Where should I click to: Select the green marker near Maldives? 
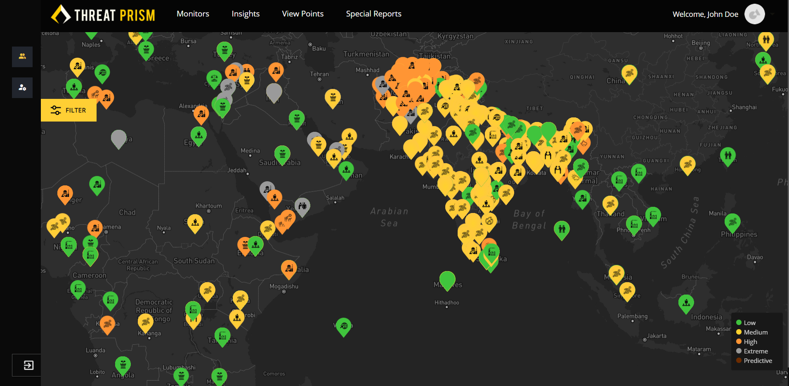(x=447, y=279)
